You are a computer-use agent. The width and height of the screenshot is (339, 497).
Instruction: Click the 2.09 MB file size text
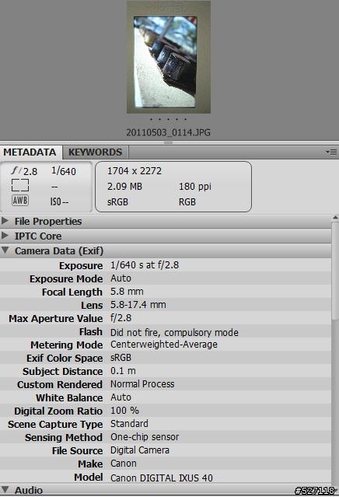(x=124, y=187)
